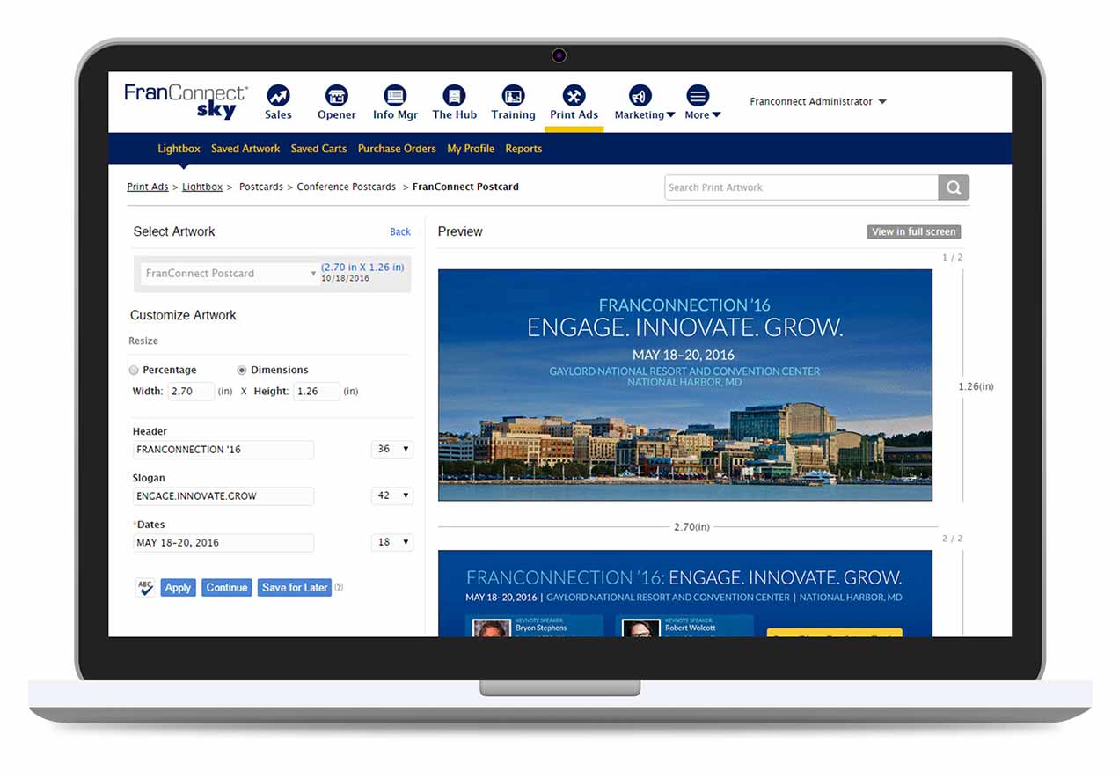
Task: Click the Save for Later button
Action: tap(295, 588)
